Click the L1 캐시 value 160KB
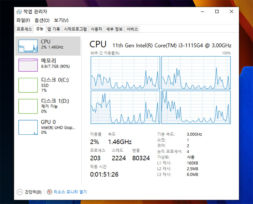 (192, 163)
